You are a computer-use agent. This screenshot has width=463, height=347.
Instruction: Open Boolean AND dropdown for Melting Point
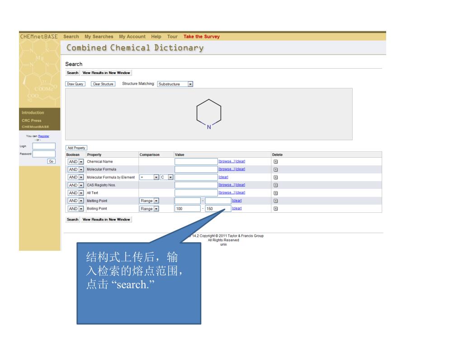pyautogui.click(x=76, y=201)
